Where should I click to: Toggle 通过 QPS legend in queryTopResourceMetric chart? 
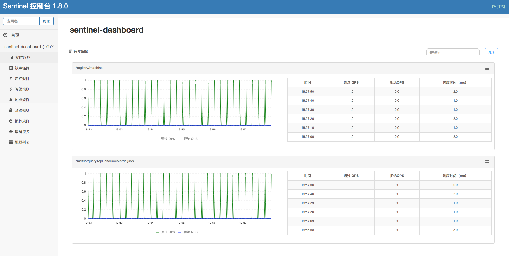[x=165, y=232]
